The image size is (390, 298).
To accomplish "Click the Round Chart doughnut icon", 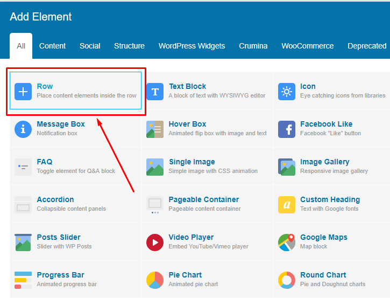I will pyautogui.click(x=287, y=280).
